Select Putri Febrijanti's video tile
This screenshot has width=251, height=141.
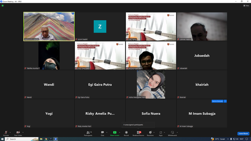[x=100, y=56]
